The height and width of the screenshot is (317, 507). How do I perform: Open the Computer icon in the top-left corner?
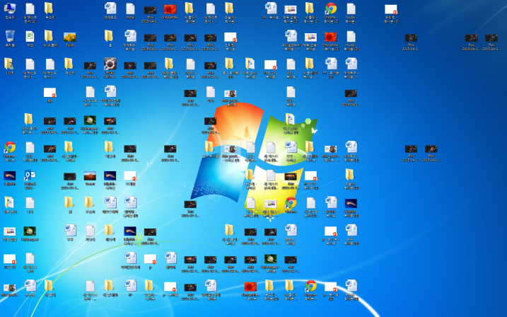pos(10,9)
